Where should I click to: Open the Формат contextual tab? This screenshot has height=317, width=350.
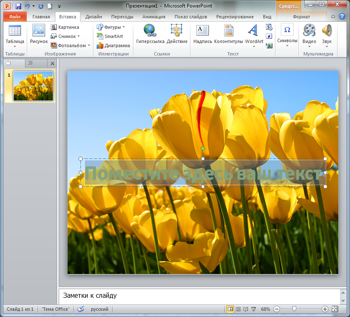301,17
